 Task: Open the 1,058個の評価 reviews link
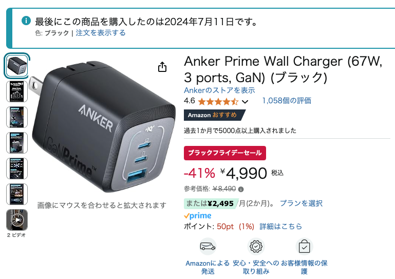[287, 101]
